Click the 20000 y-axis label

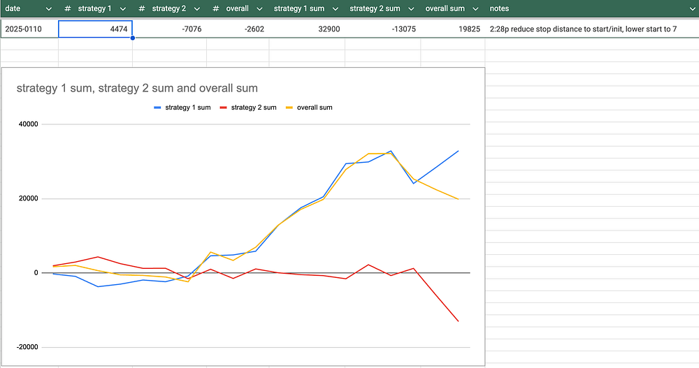coord(28,199)
